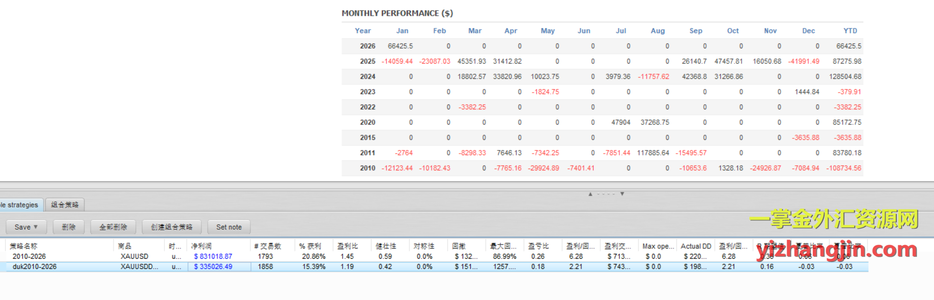This screenshot has width=934, height=300.
Task: Click the up arrow on panel splitter
Action: pos(590,194)
